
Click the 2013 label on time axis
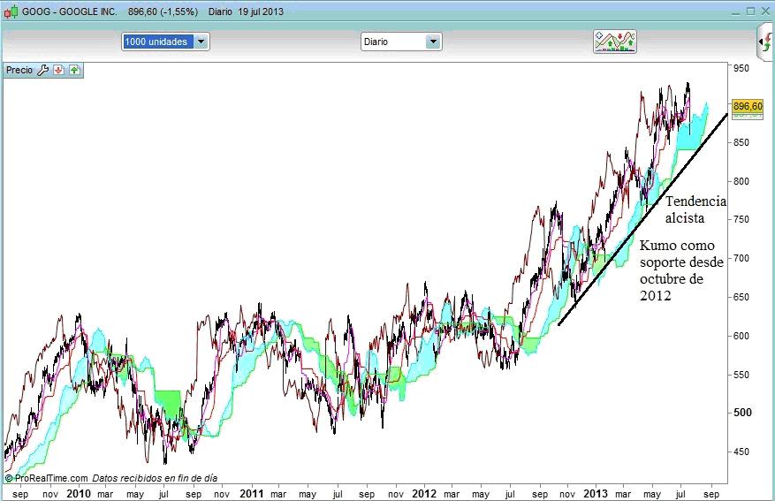tap(596, 493)
